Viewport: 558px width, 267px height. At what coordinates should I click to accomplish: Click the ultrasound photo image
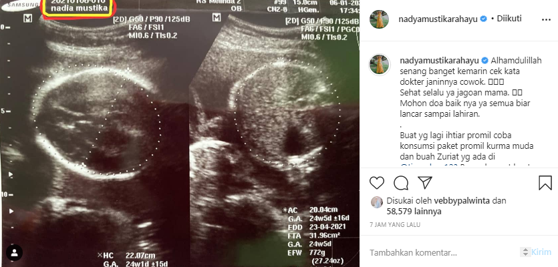coord(179,133)
